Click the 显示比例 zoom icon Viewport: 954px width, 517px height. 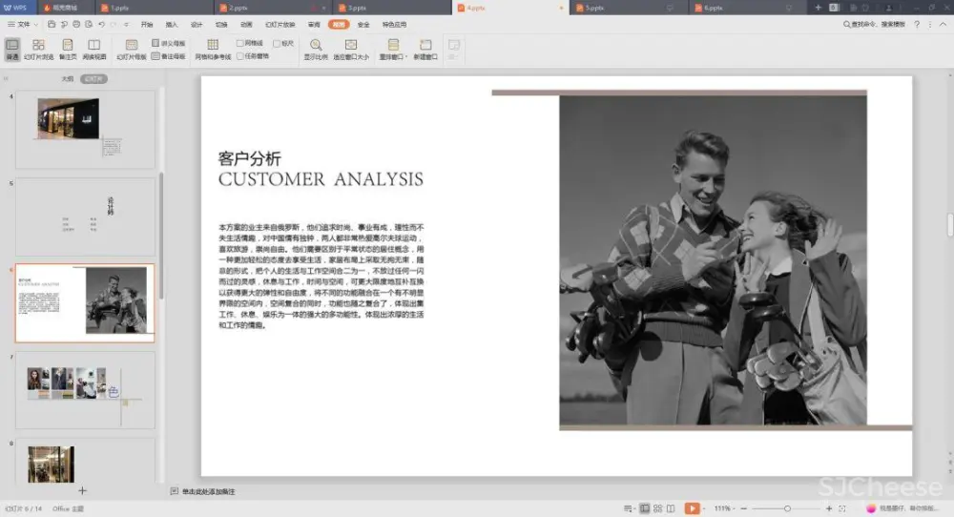click(x=315, y=49)
